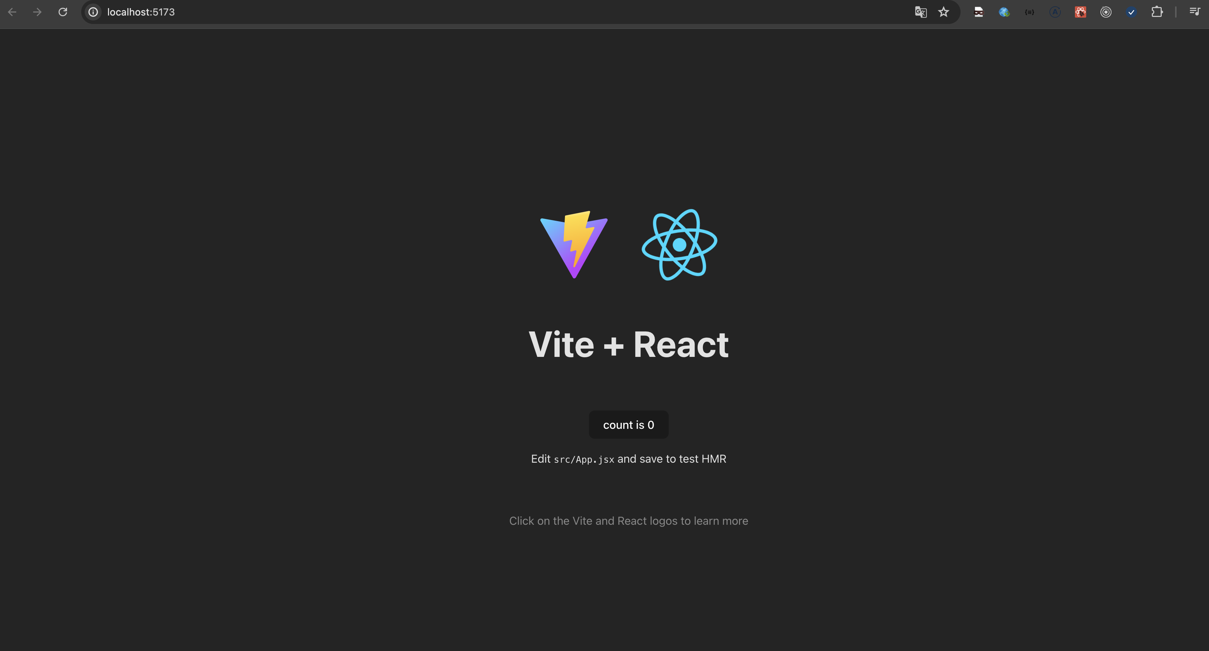Screen dimensions: 1209x651
Task: Open the red React debug extension
Action: [1080, 12]
